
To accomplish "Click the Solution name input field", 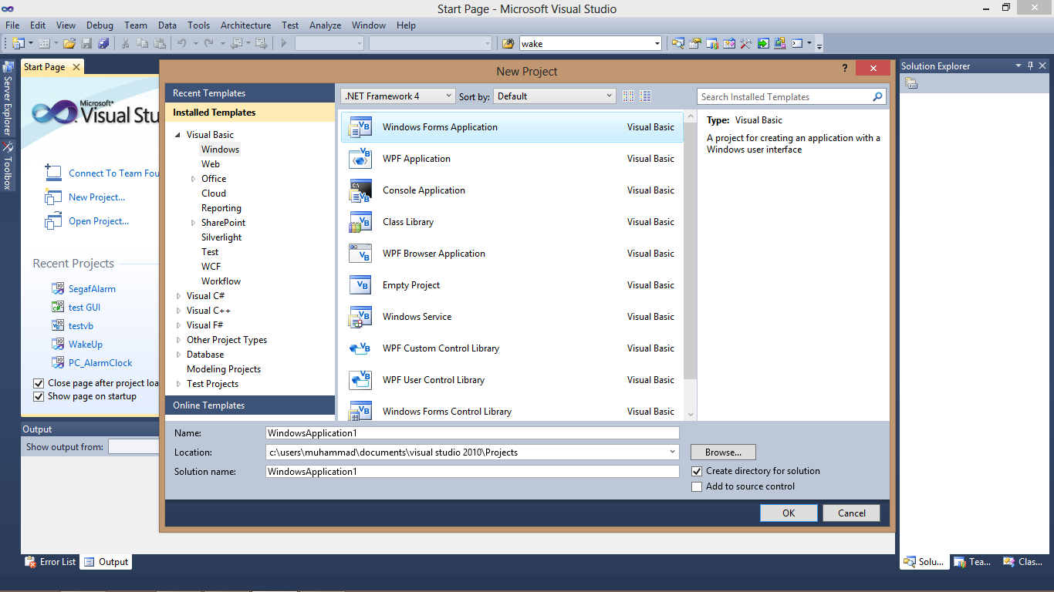I will [x=472, y=471].
